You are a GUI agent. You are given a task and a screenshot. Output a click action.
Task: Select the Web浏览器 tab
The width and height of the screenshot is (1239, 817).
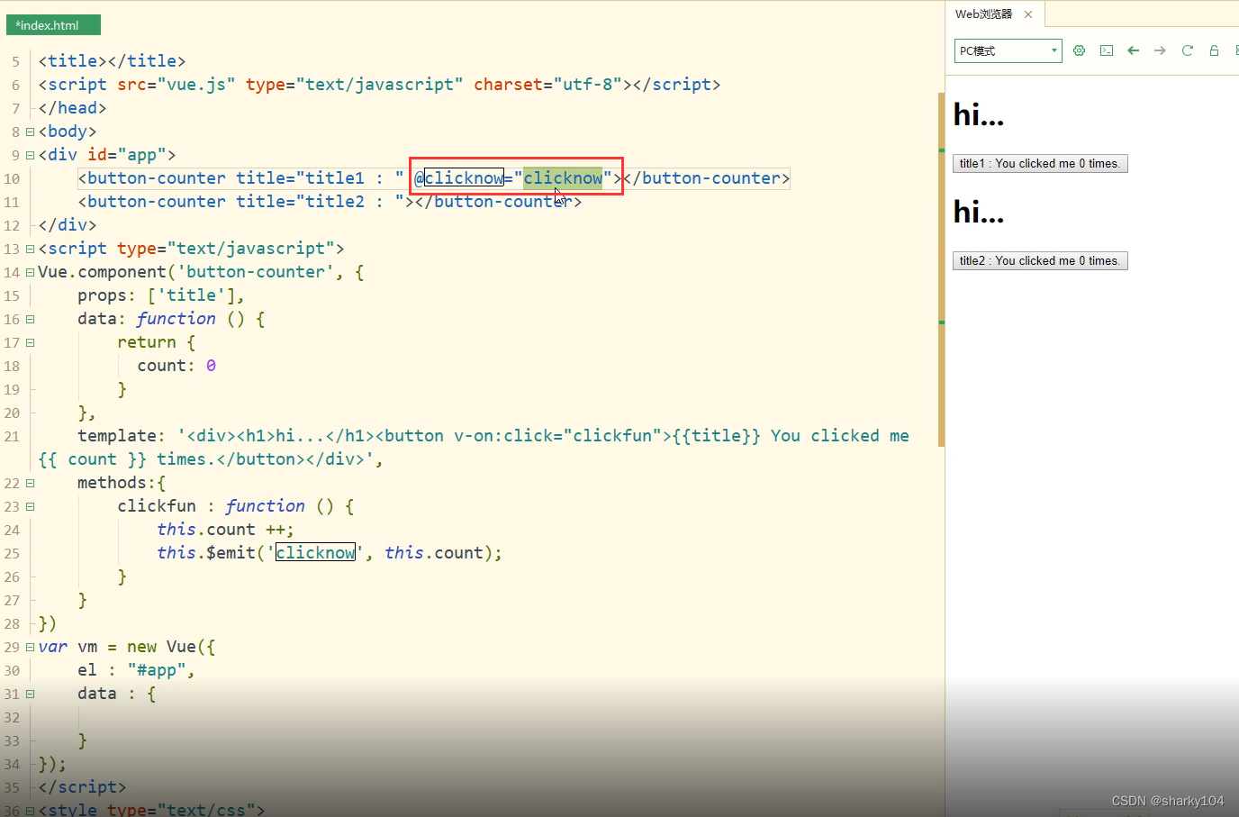983,14
